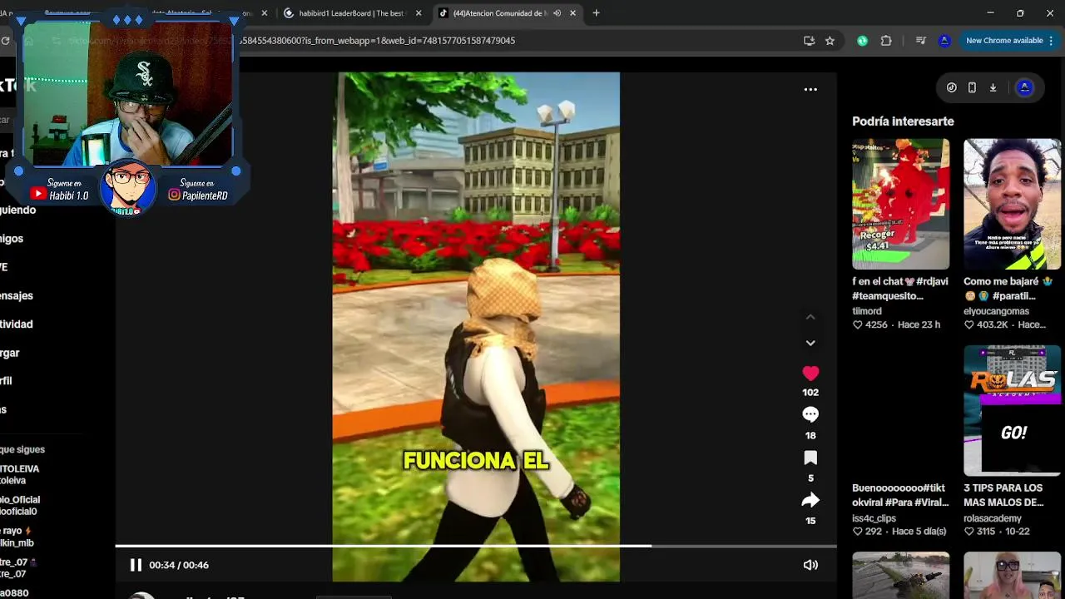The image size is (1065, 599).
Task: Visit the elyoucangomas profile link
Action: pyautogui.click(x=996, y=311)
